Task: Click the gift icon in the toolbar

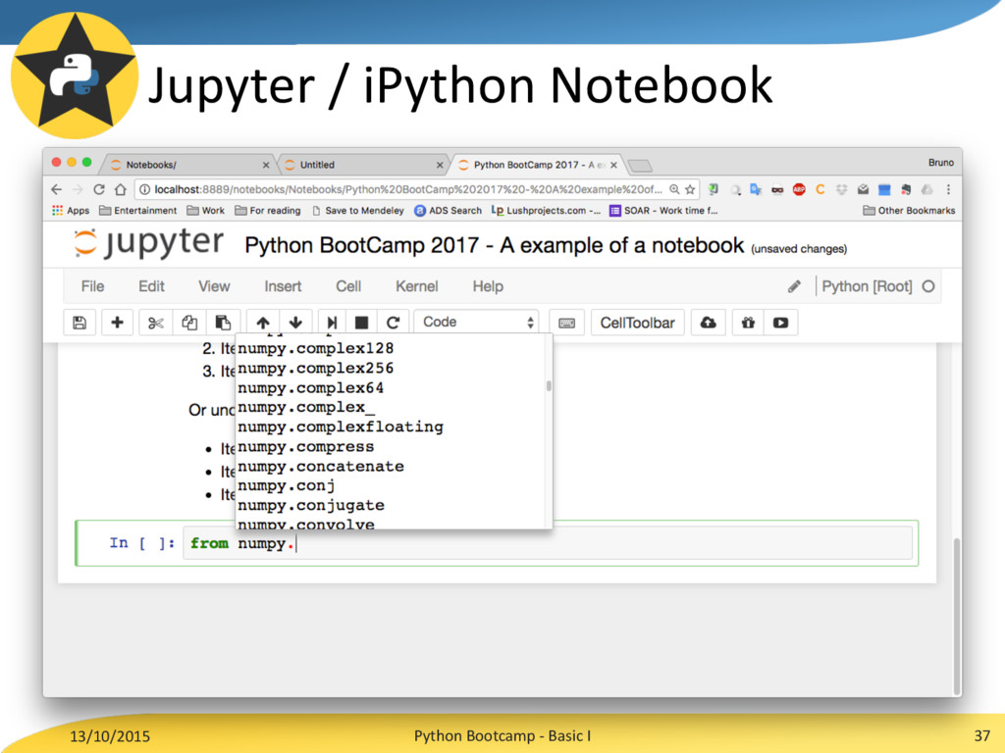Action: 748,323
